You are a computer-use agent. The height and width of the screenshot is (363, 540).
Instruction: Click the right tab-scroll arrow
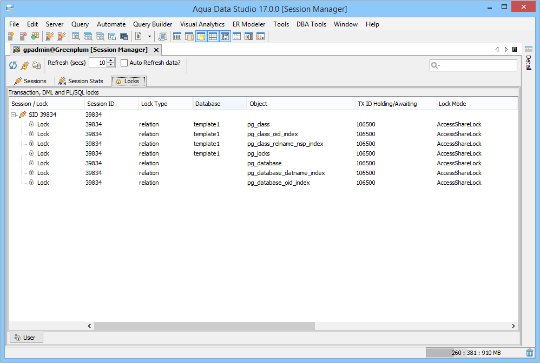(x=506, y=50)
